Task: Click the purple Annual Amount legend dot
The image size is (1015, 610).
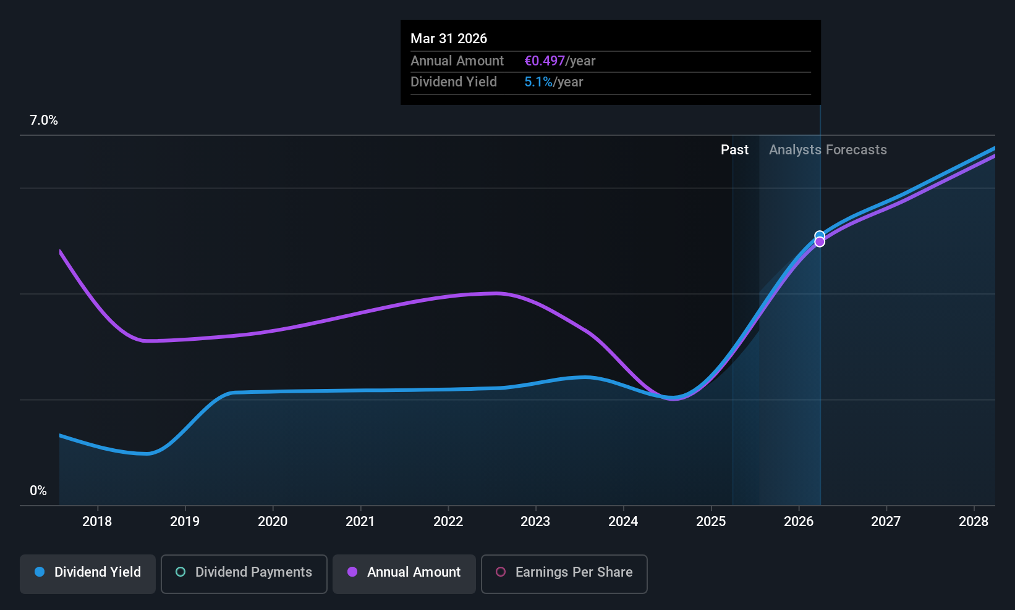Action: tap(352, 572)
